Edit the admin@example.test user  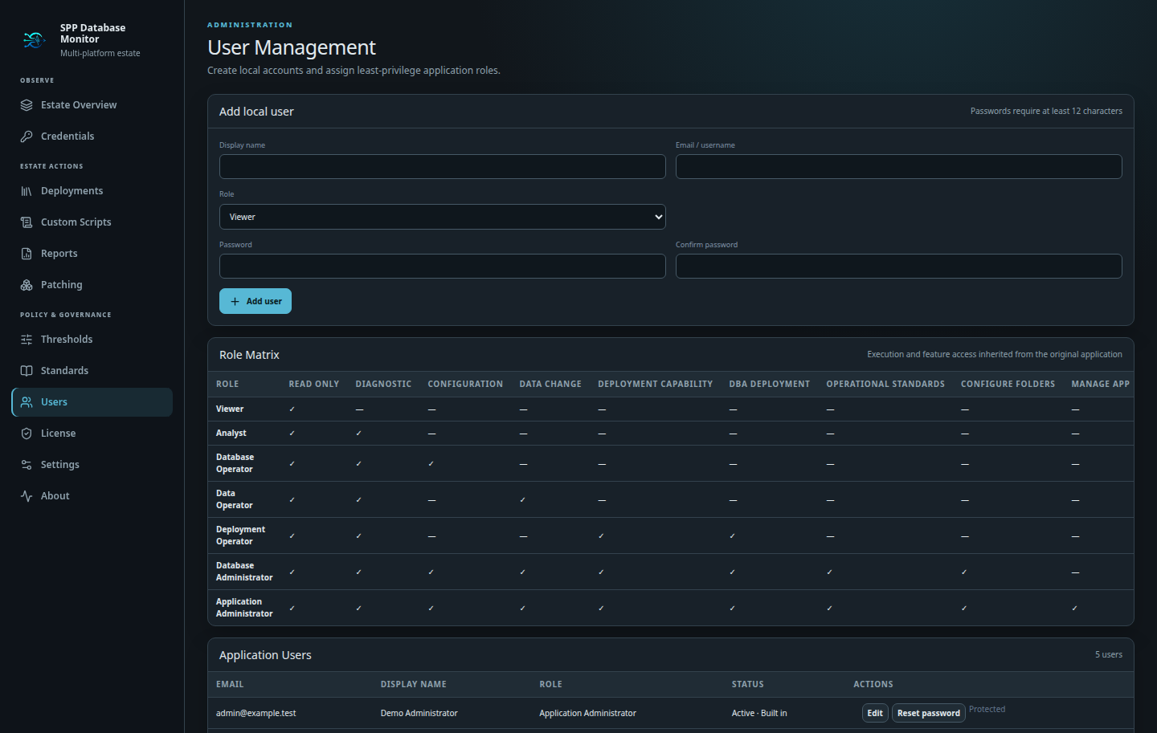[x=875, y=713]
